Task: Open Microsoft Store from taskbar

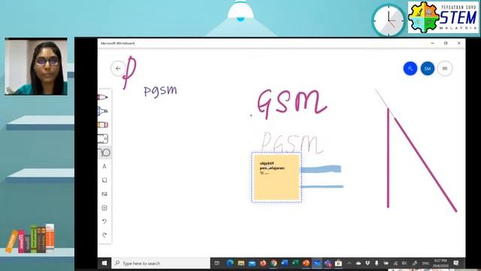Action: point(338,263)
